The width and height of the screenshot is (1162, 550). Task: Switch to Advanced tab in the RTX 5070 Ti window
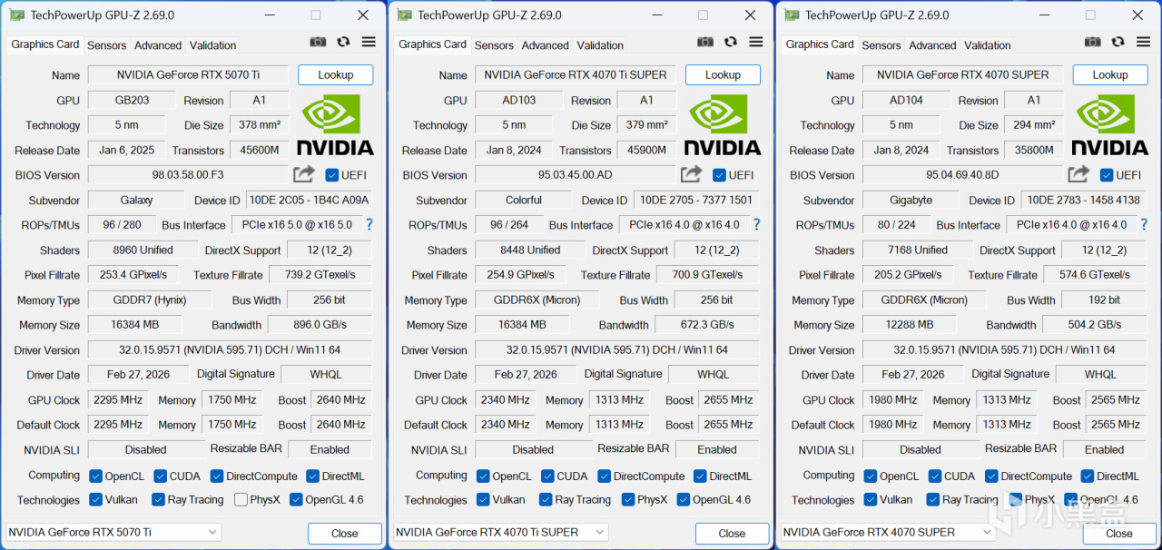tap(158, 45)
